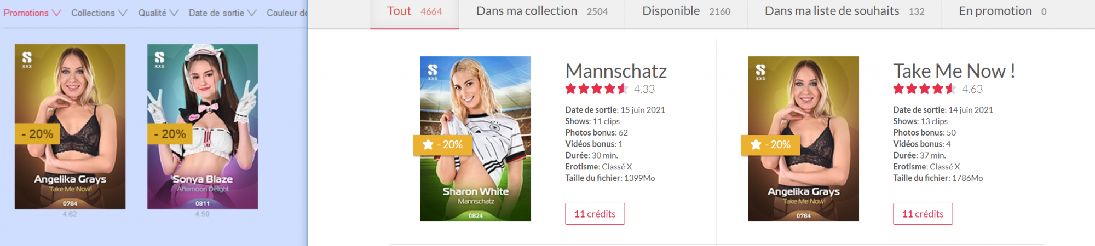Expand the Qualité filter dropdown
The image size is (1095, 246).
coord(158,13)
